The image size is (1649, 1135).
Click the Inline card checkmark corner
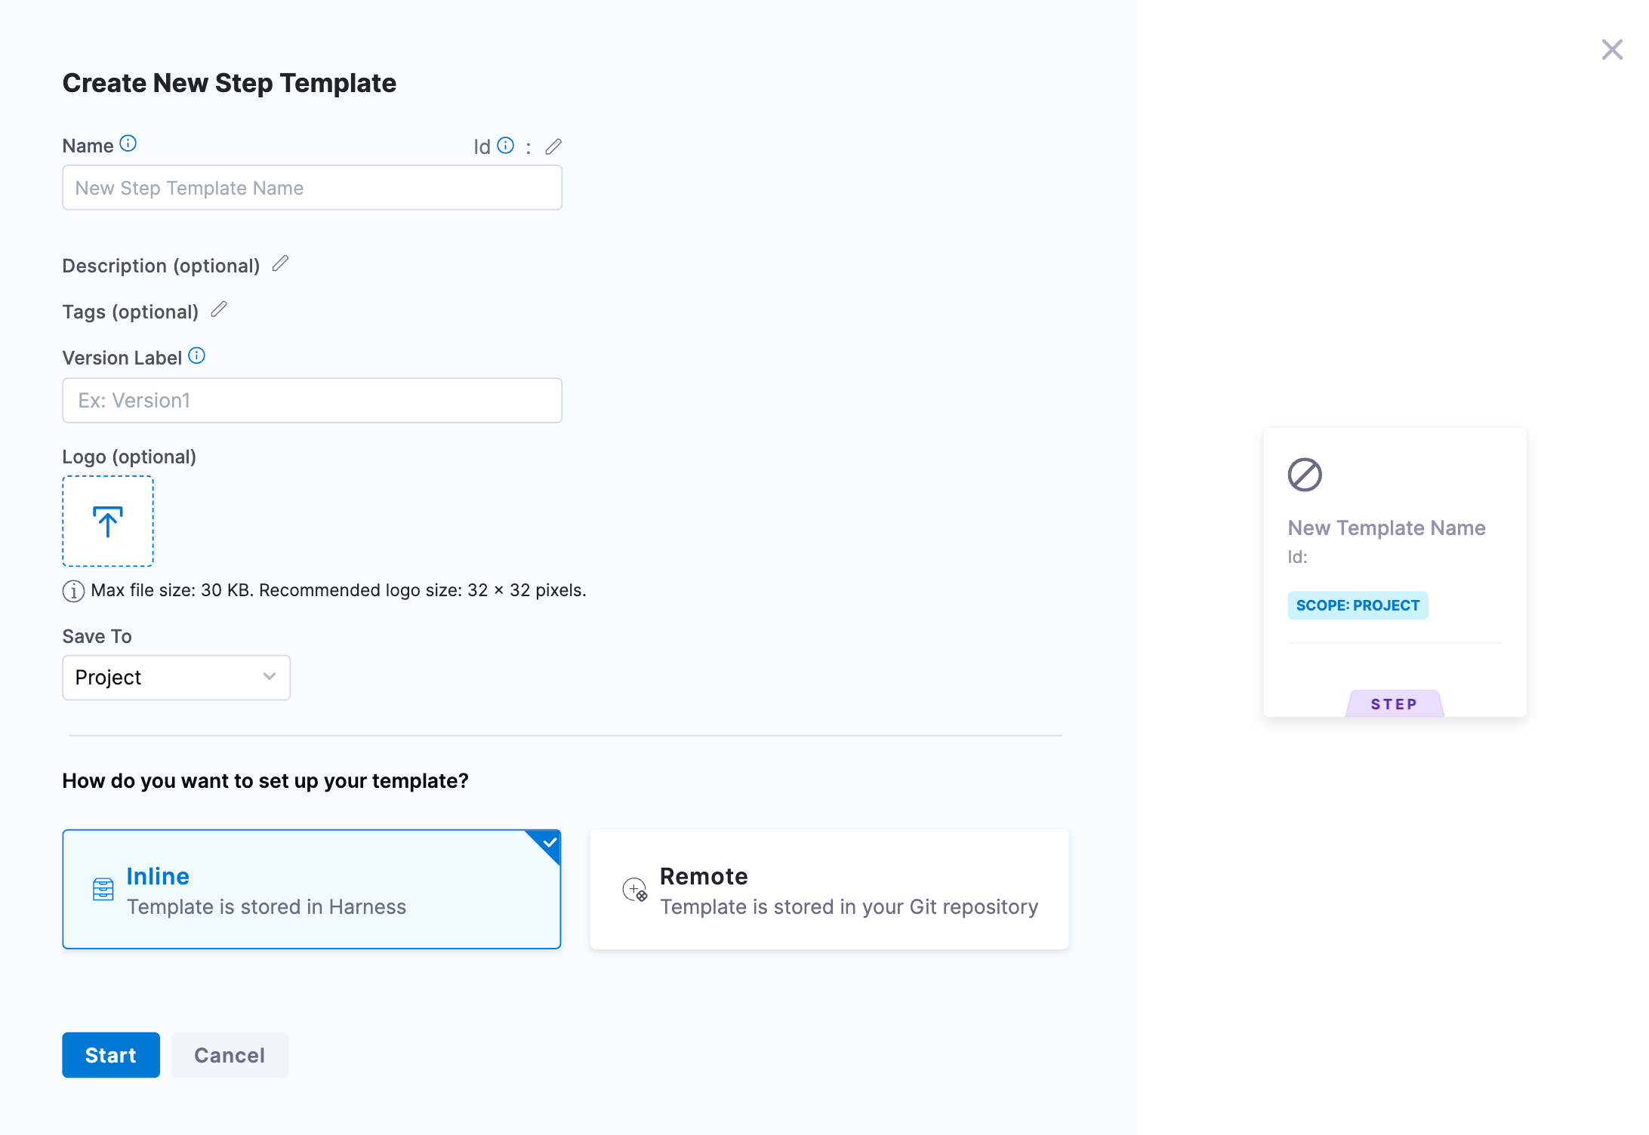pos(550,842)
